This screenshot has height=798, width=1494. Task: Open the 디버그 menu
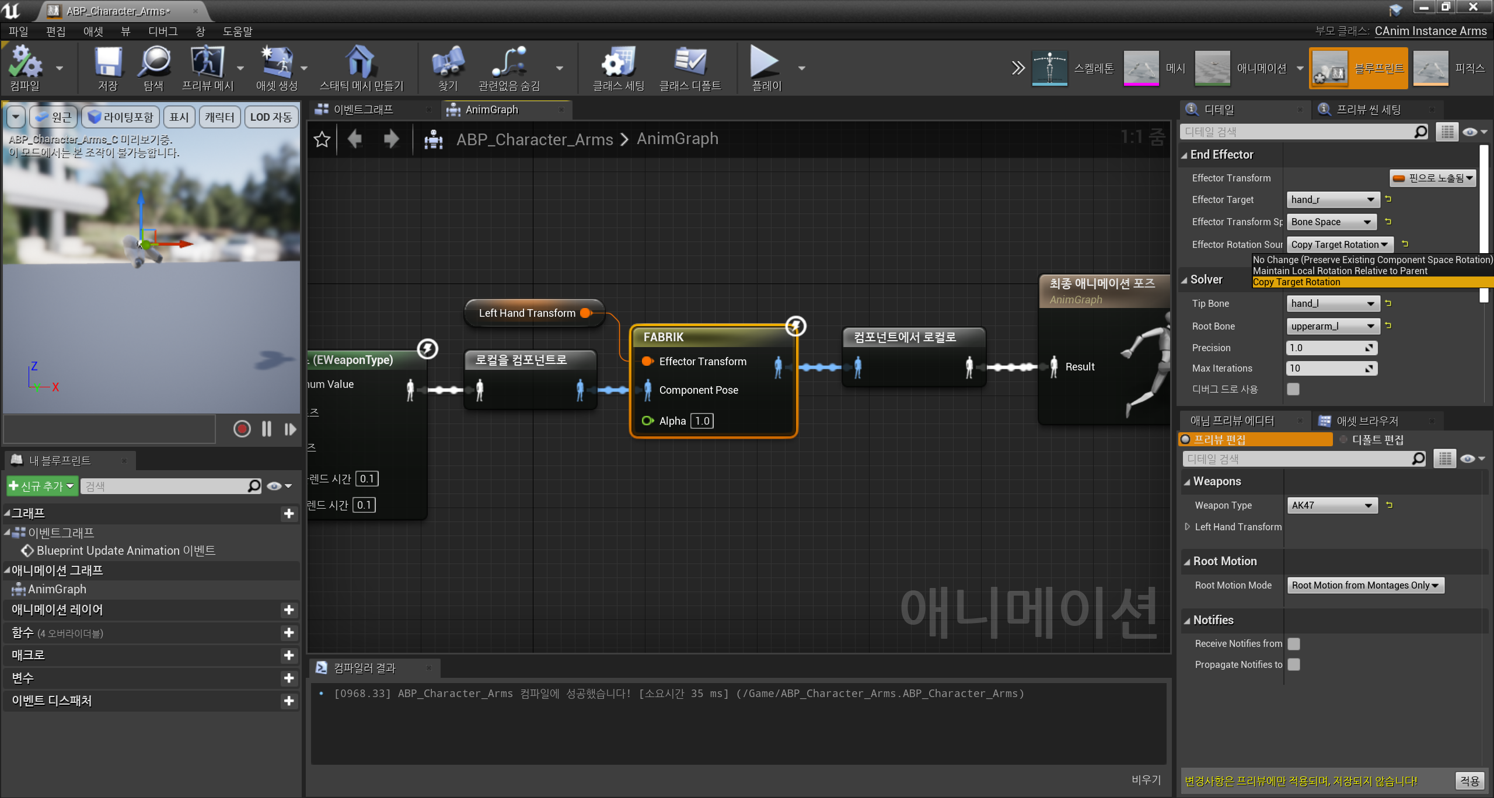[x=162, y=32]
